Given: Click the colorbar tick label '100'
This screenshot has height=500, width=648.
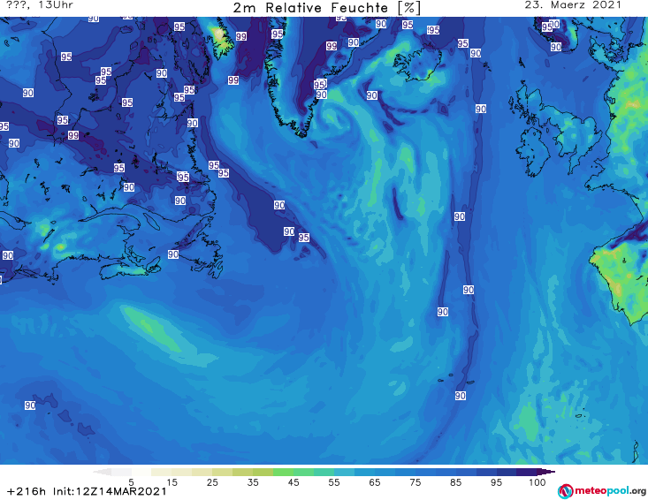Looking at the screenshot, I should point(537,481).
